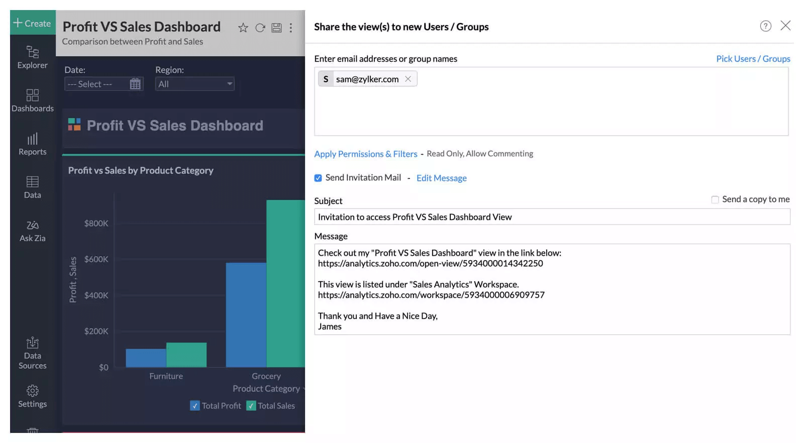Click the Edit Message link

[x=441, y=178]
